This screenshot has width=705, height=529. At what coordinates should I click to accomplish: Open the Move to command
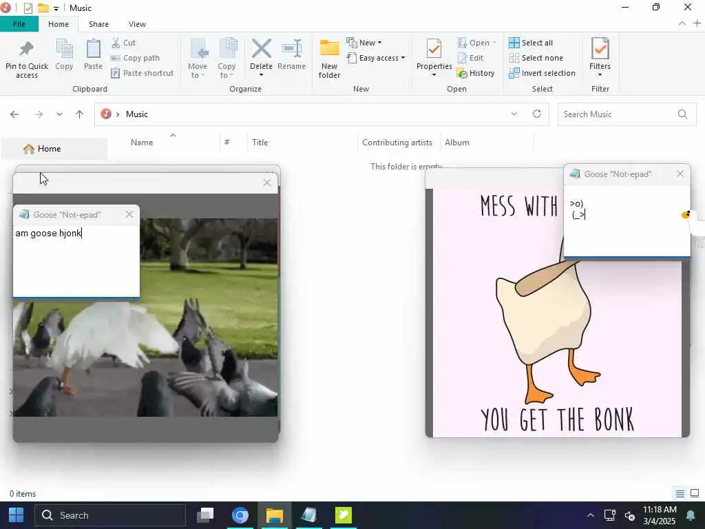coord(198,59)
